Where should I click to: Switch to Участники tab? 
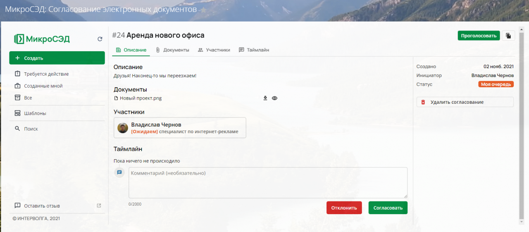[214, 50]
